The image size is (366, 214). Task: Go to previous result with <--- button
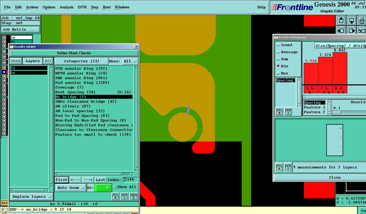click(x=75, y=180)
